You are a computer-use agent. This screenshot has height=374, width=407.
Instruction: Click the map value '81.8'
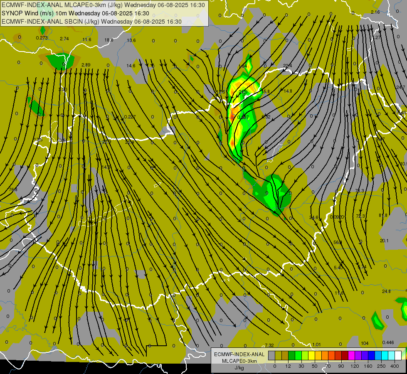click(x=383, y=215)
